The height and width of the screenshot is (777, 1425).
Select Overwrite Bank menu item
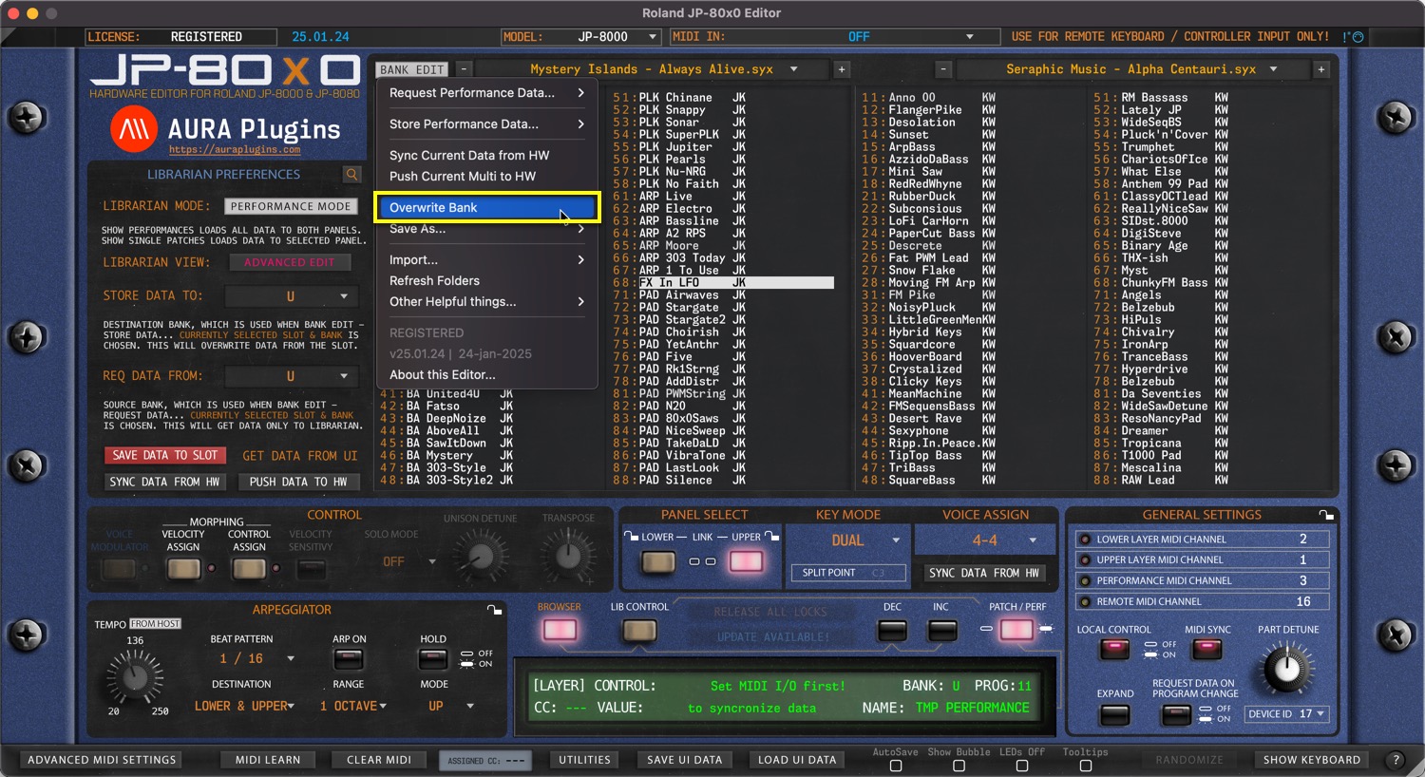click(485, 208)
